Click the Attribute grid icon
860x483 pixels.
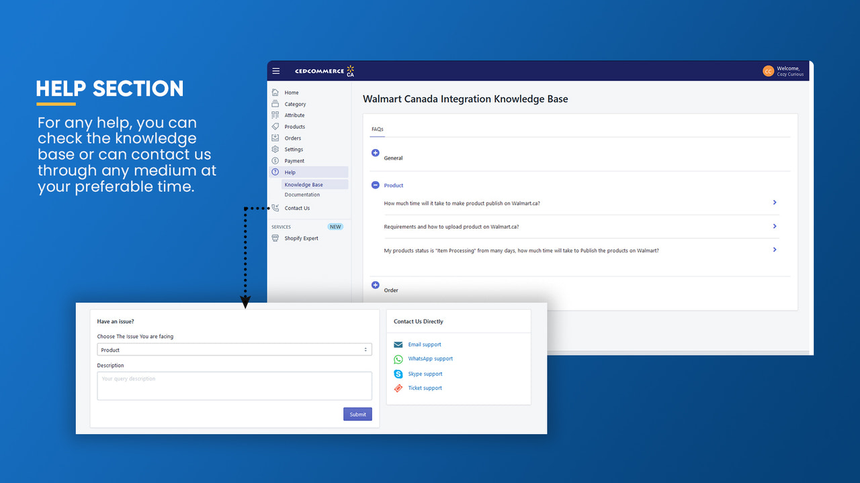(276, 115)
